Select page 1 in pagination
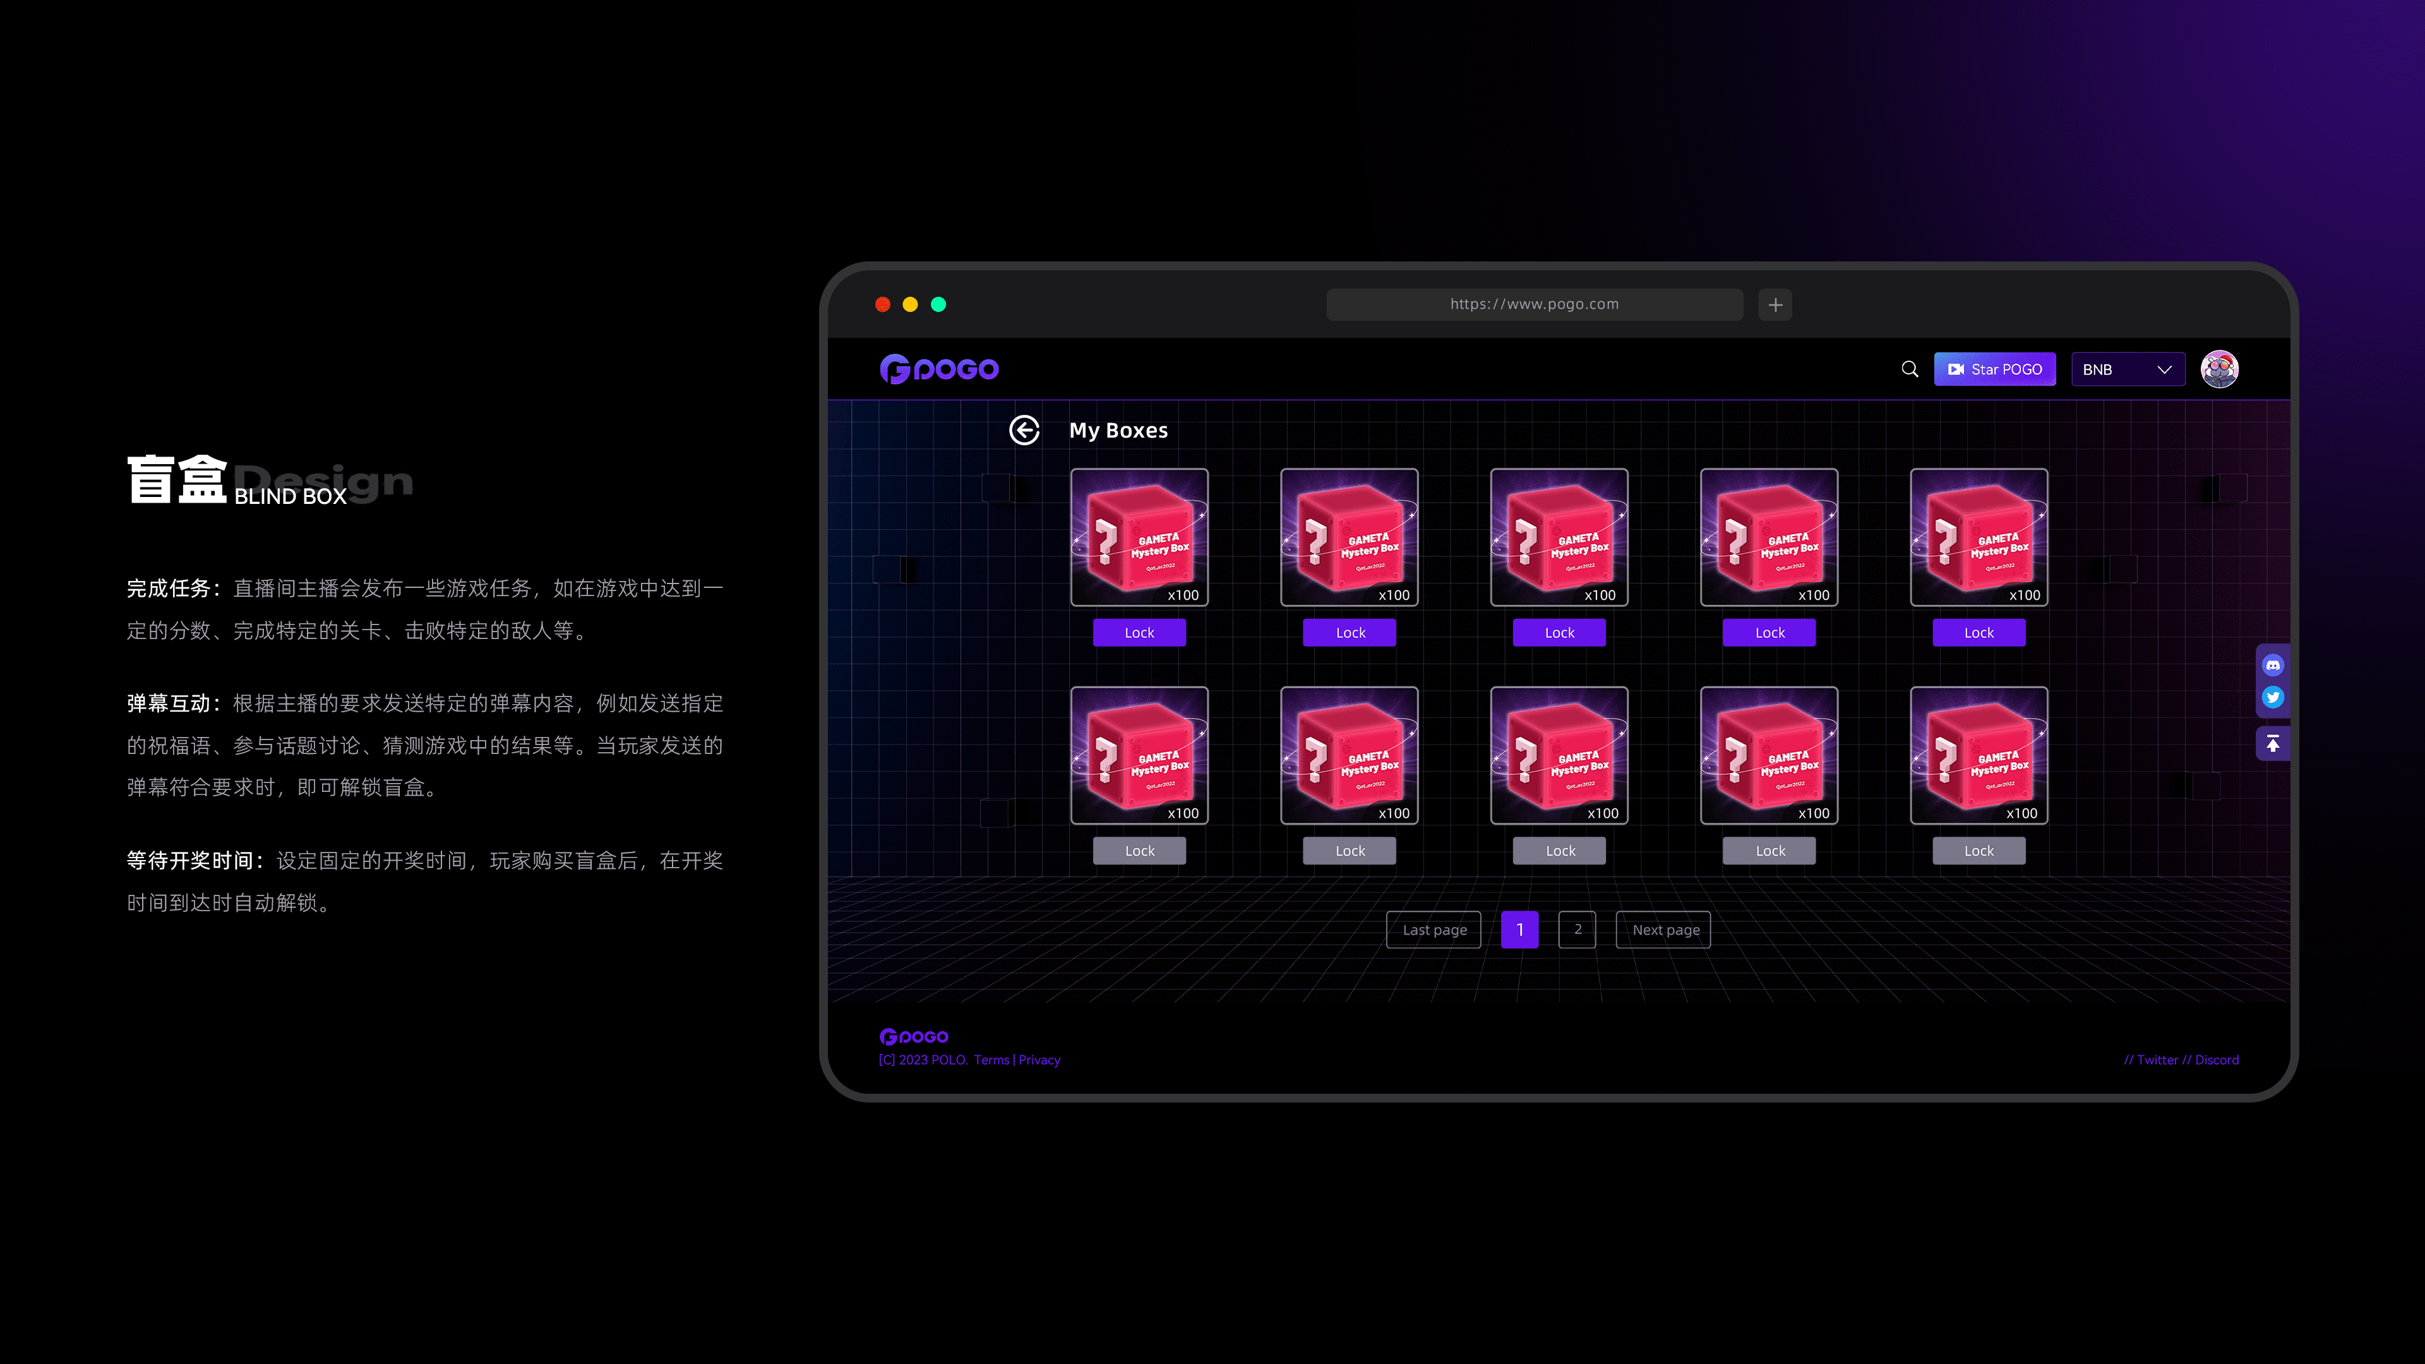Image resolution: width=2425 pixels, height=1364 pixels. click(x=1519, y=929)
